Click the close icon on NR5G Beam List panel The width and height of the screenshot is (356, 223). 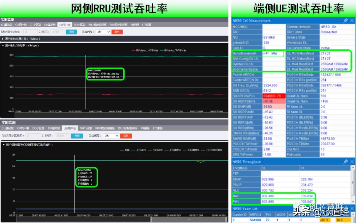[353, 208]
